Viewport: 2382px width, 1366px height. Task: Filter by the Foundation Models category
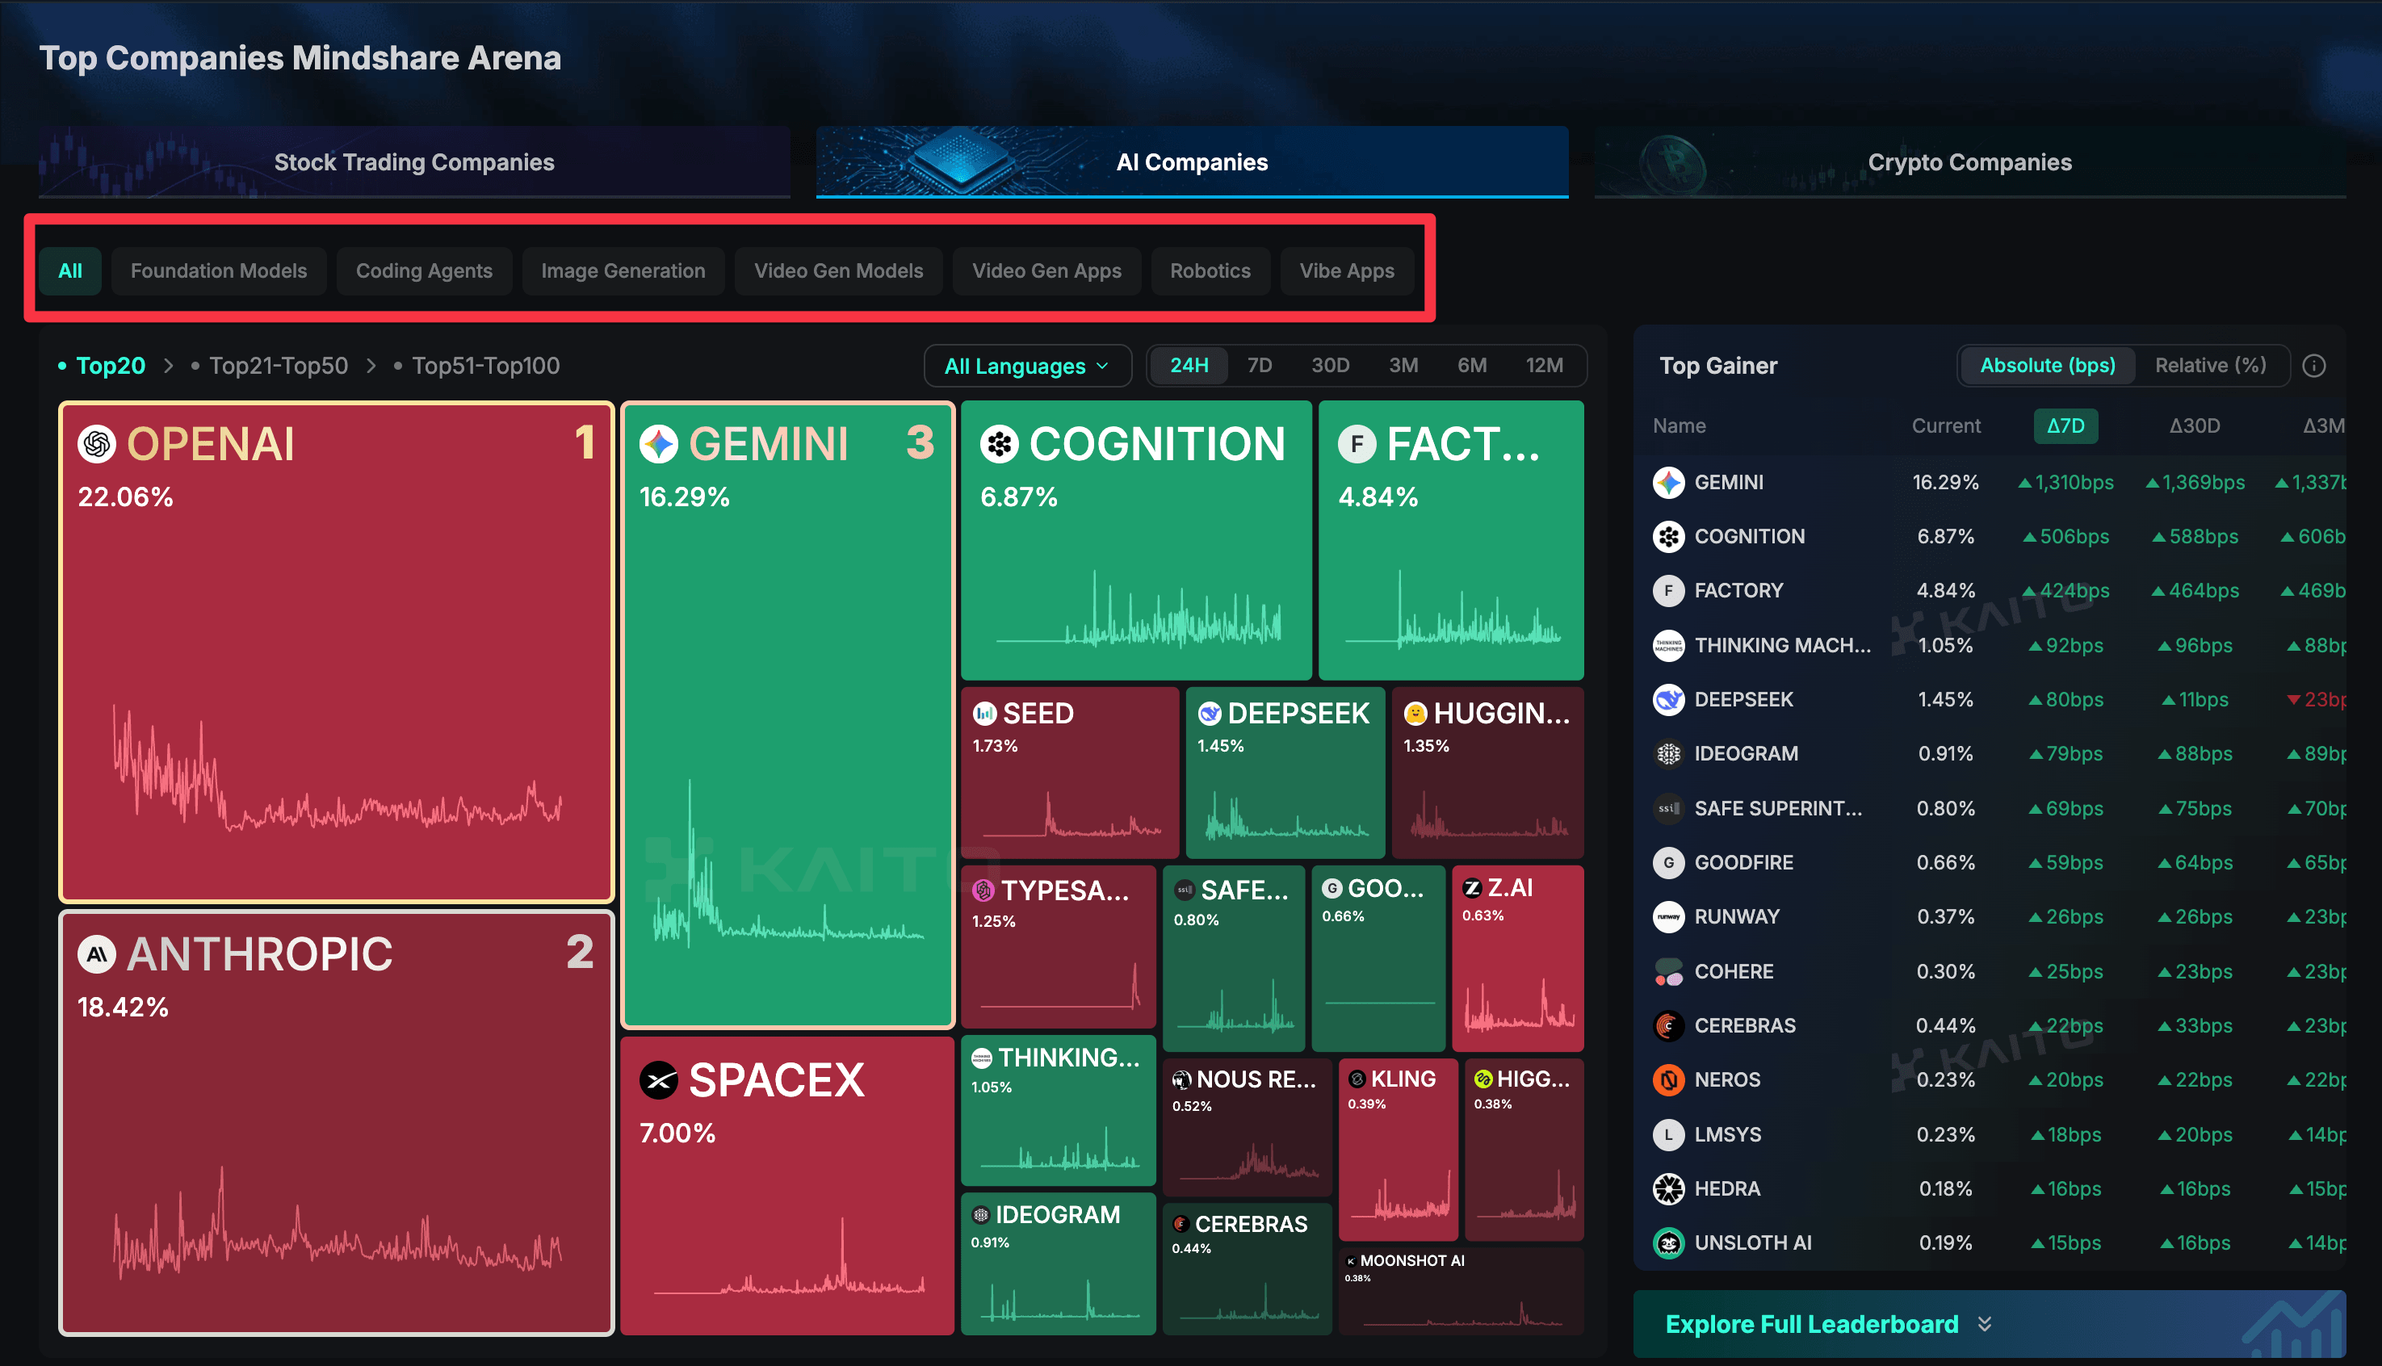tap(219, 271)
